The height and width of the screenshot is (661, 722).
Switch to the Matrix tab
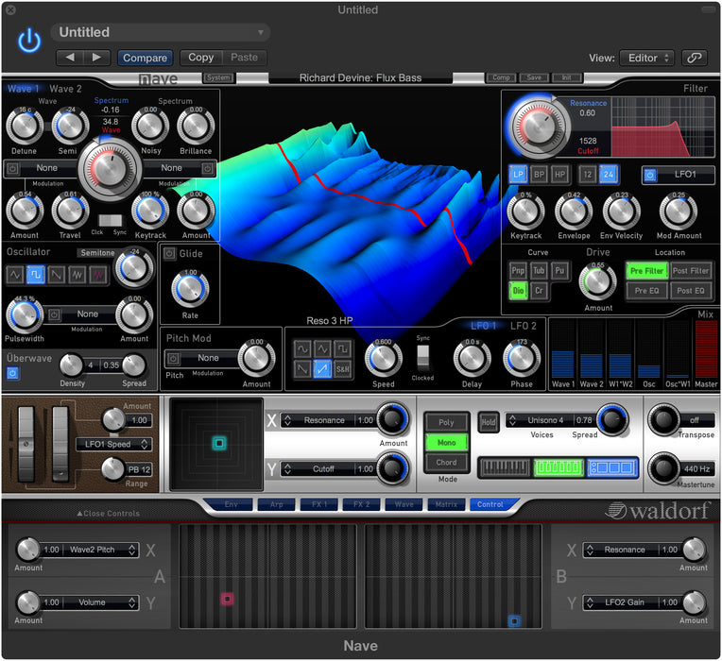point(445,504)
